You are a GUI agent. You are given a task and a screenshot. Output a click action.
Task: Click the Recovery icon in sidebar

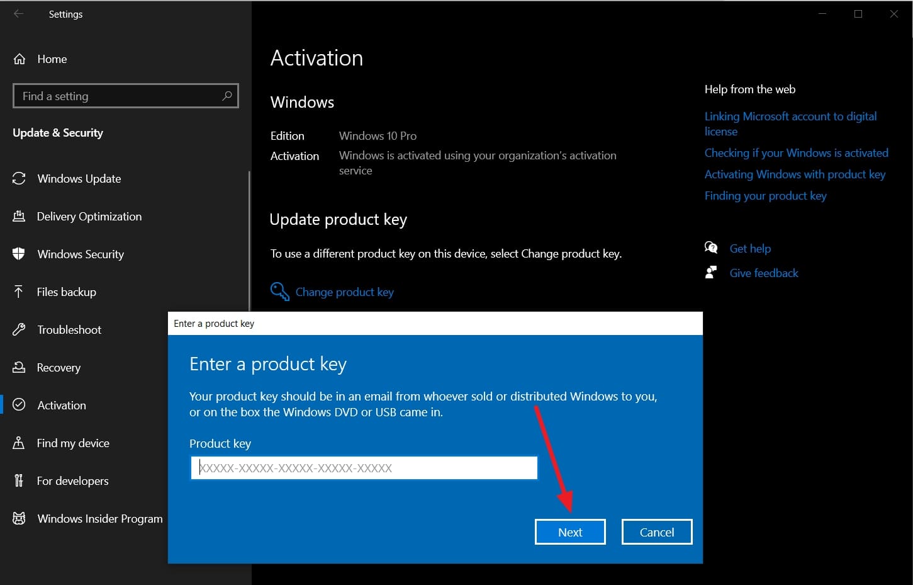[19, 367]
